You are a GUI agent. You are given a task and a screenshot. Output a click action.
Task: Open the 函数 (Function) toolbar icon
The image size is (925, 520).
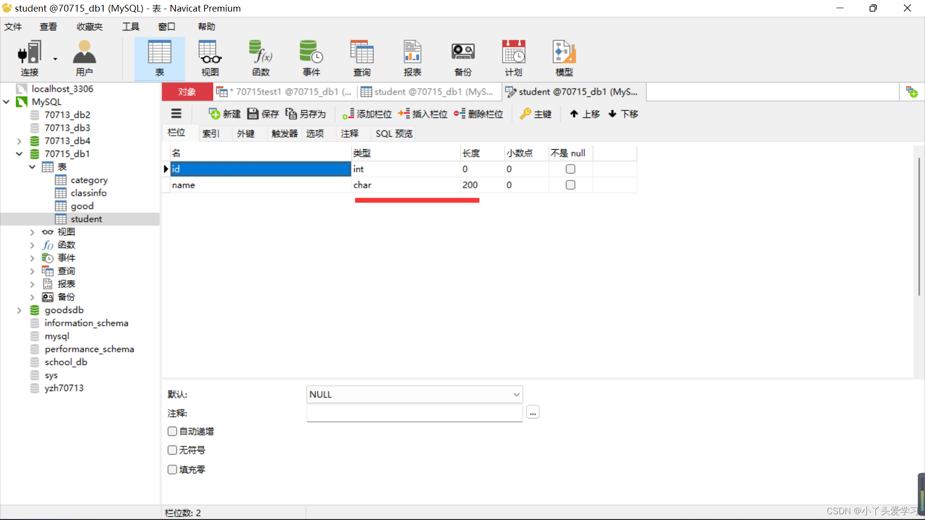click(x=261, y=58)
